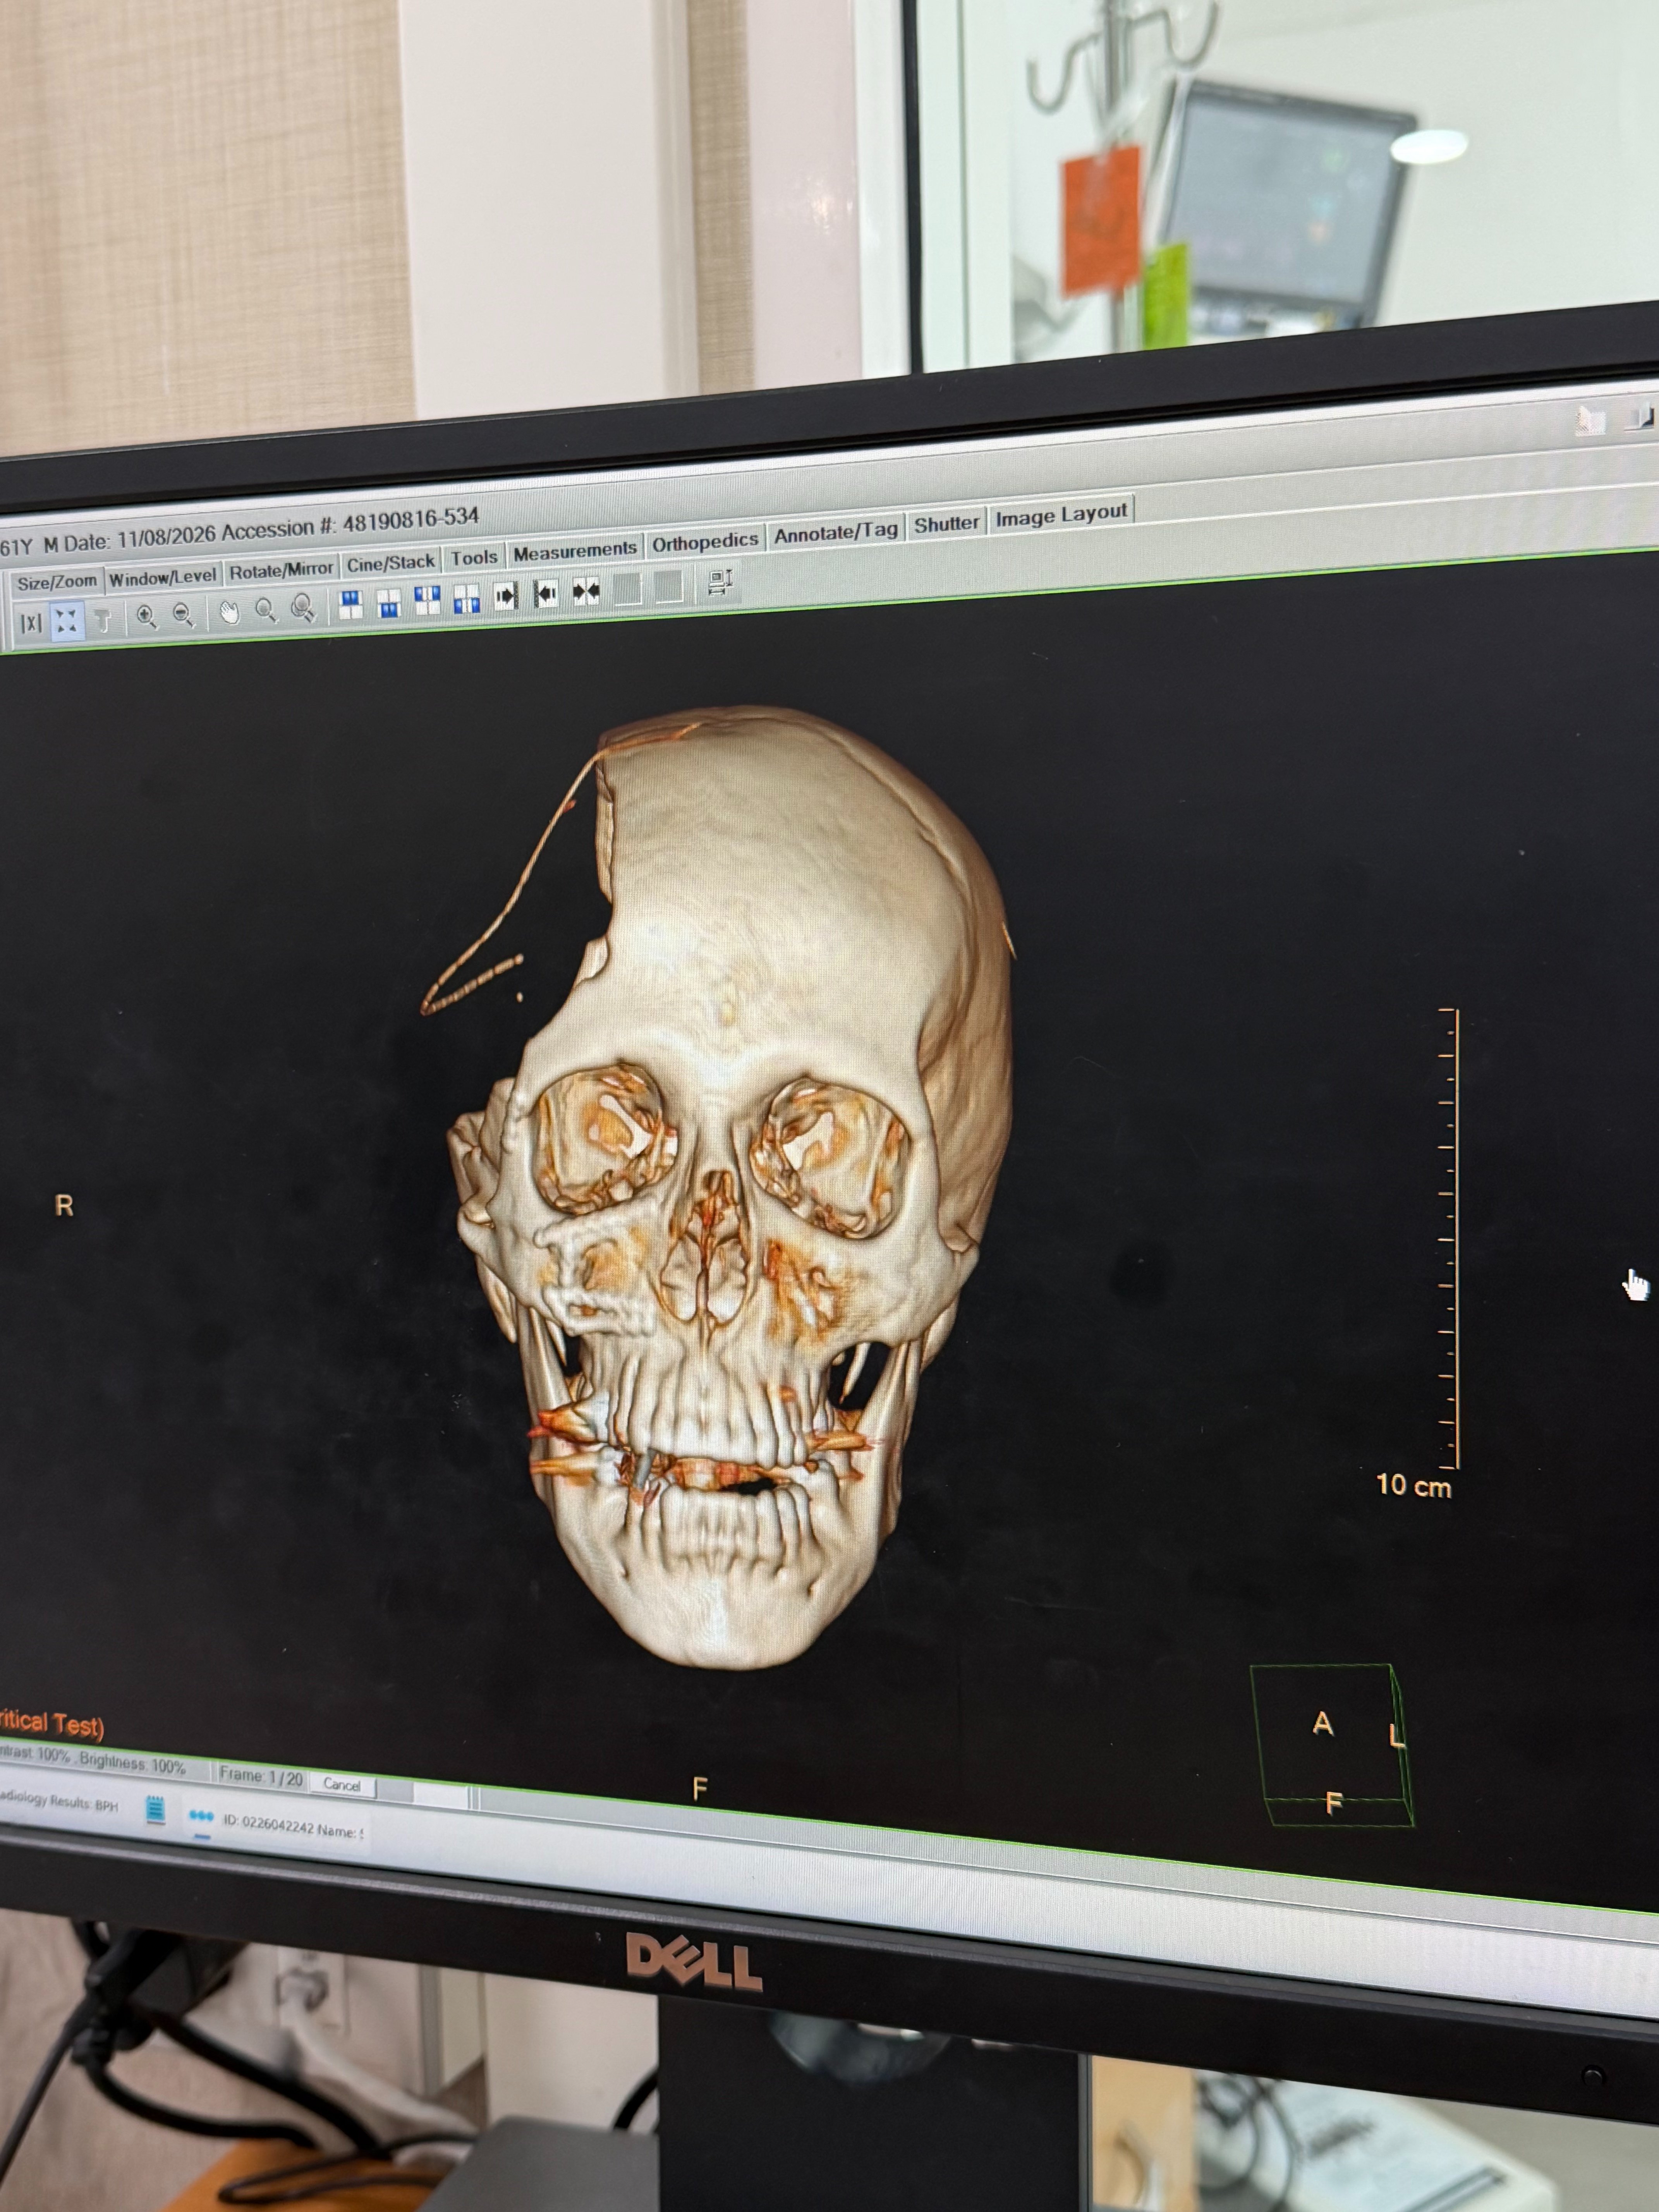Click the third blue layout icon with top panes
Screen dimensions: 1659x2212
[x=428, y=600]
